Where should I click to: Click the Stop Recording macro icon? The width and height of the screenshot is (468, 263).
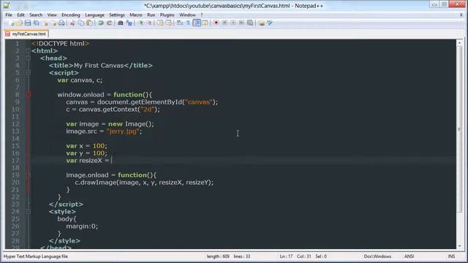224,23
